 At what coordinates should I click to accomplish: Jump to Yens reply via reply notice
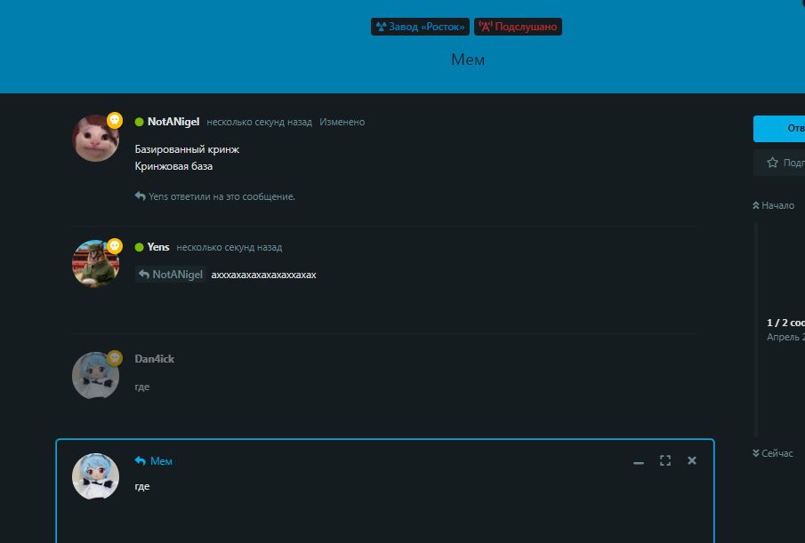tap(215, 196)
